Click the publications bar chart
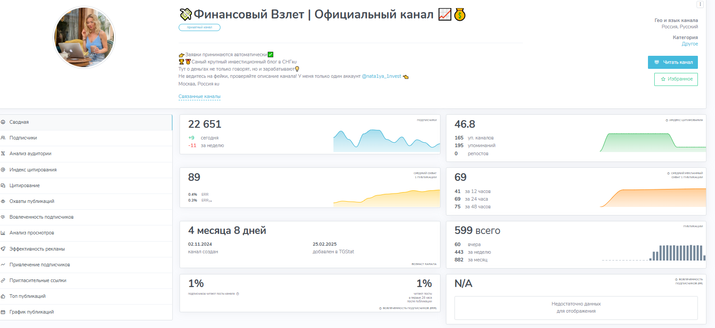 coord(654,253)
